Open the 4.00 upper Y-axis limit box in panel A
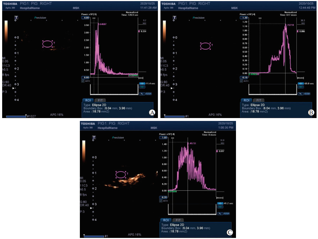The height and width of the screenshot is (239, 318). (x=86, y=17)
